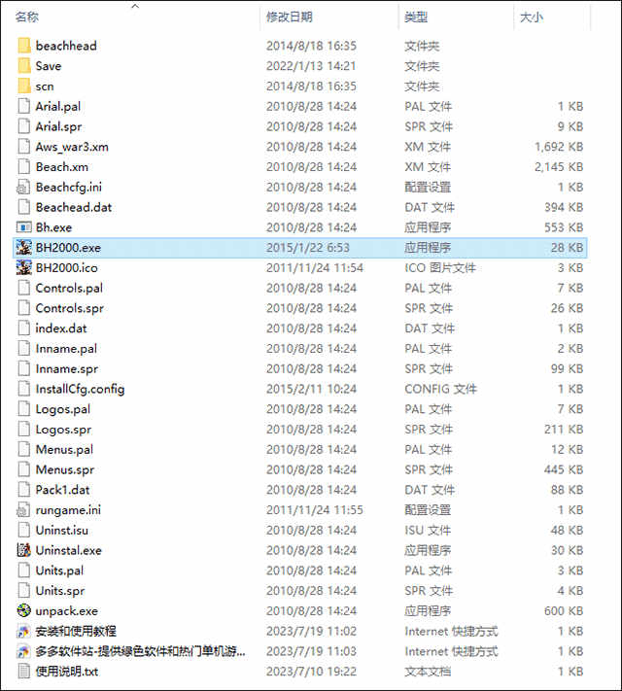622x691 pixels.
Task: Select the file name Inname.pal
Action: click(x=66, y=349)
